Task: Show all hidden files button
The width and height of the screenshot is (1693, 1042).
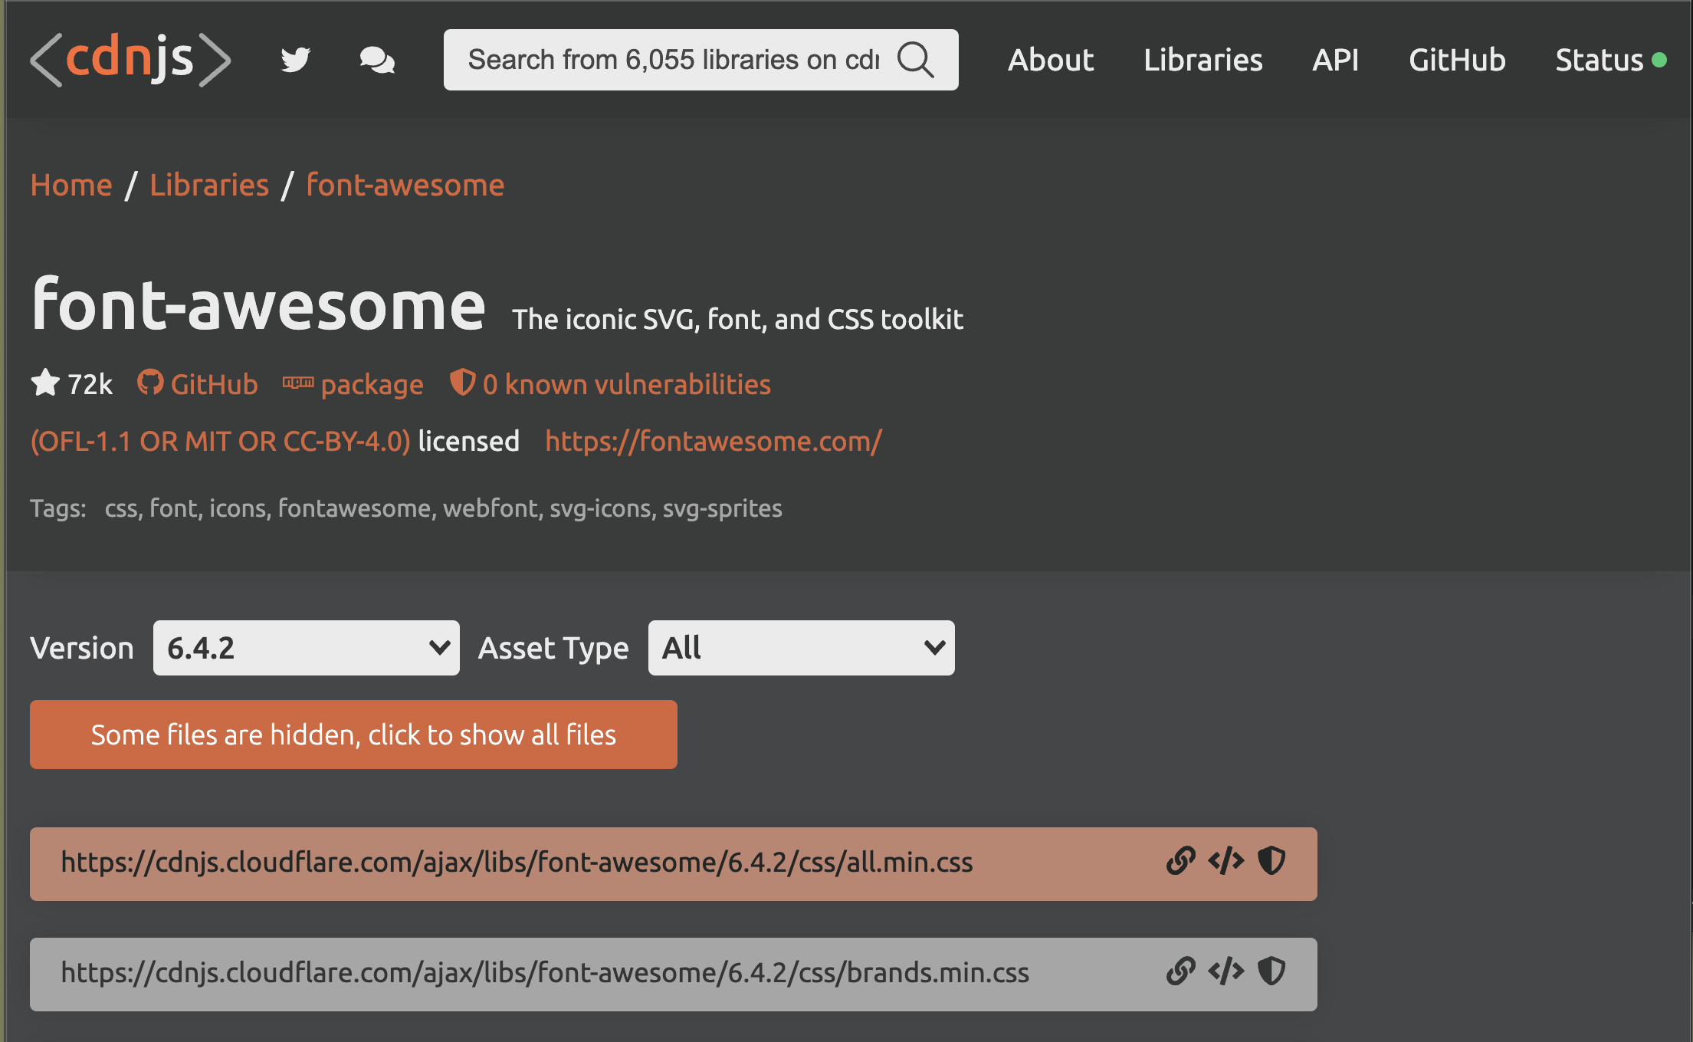Action: point(353,735)
